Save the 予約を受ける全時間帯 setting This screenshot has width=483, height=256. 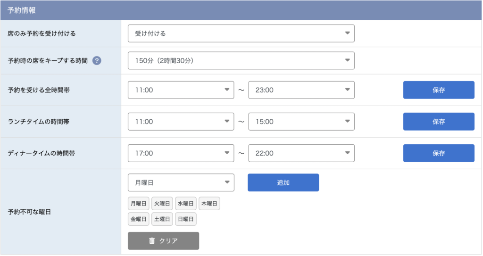click(x=439, y=90)
